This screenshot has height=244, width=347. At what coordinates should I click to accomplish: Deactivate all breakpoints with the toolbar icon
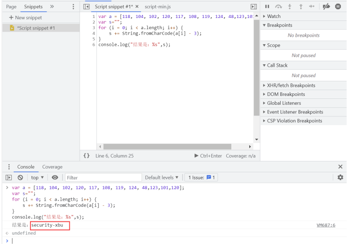pos(325,6)
